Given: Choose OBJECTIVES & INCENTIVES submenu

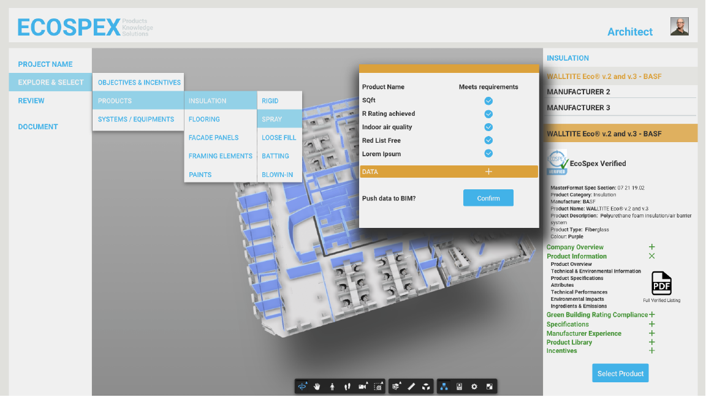Looking at the screenshot, I should (139, 82).
